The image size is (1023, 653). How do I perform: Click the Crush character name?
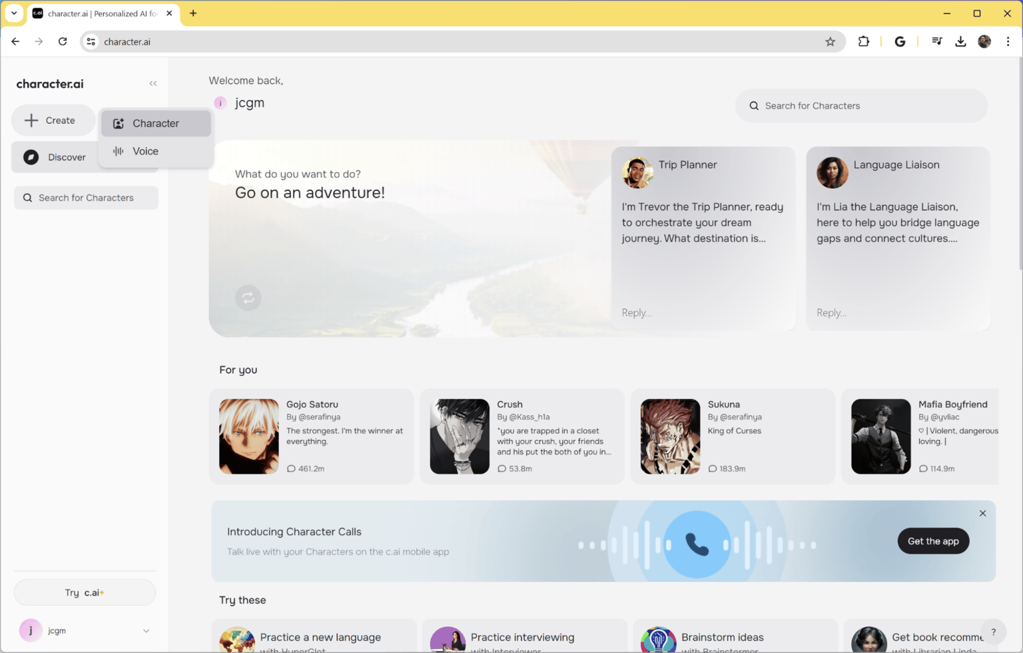click(x=510, y=404)
